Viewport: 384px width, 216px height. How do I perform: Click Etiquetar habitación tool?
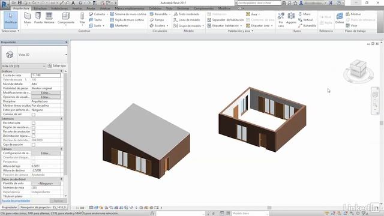tap(224, 25)
